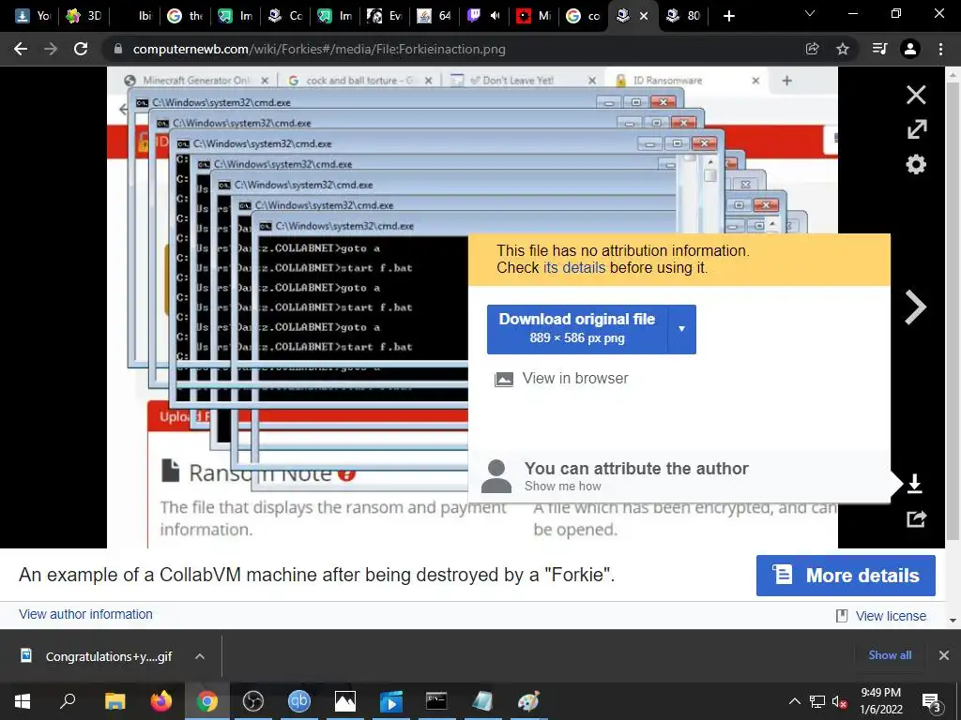Toggle fullscreen view with diagonal arrows icon
The image size is (961, 720).
coord(917,129)
